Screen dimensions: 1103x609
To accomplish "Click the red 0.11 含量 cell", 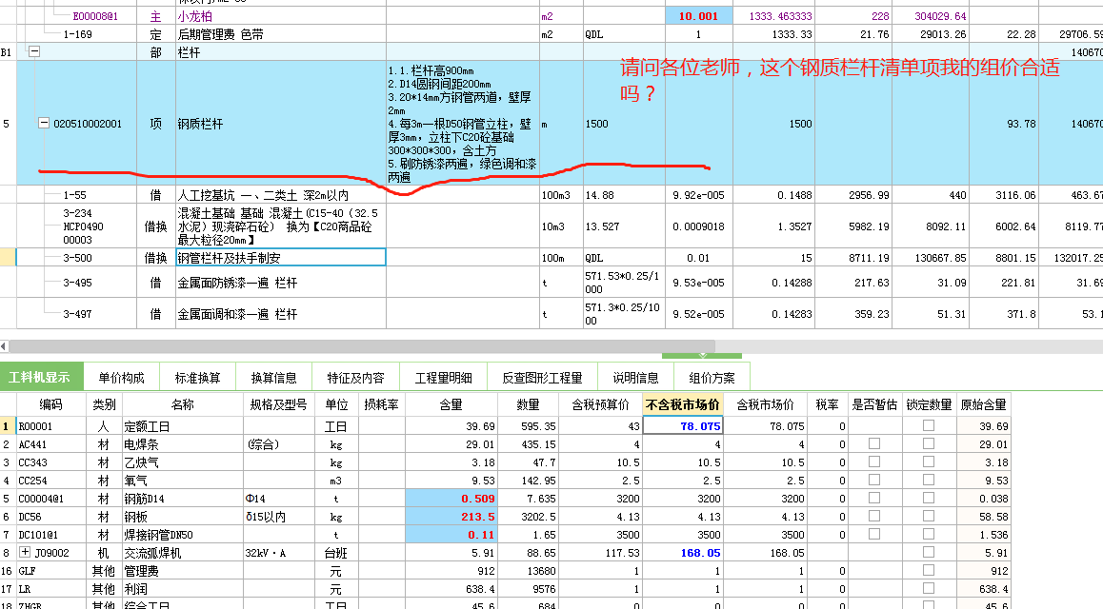I will (451, 535).
